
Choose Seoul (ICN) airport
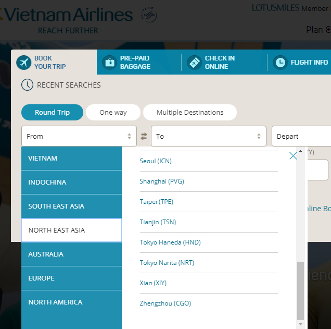[156, 161]
